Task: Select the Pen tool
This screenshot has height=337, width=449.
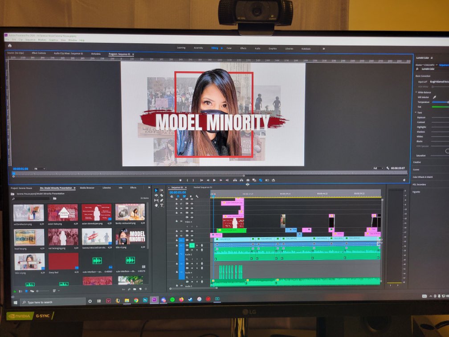Action: pos(162,200)
